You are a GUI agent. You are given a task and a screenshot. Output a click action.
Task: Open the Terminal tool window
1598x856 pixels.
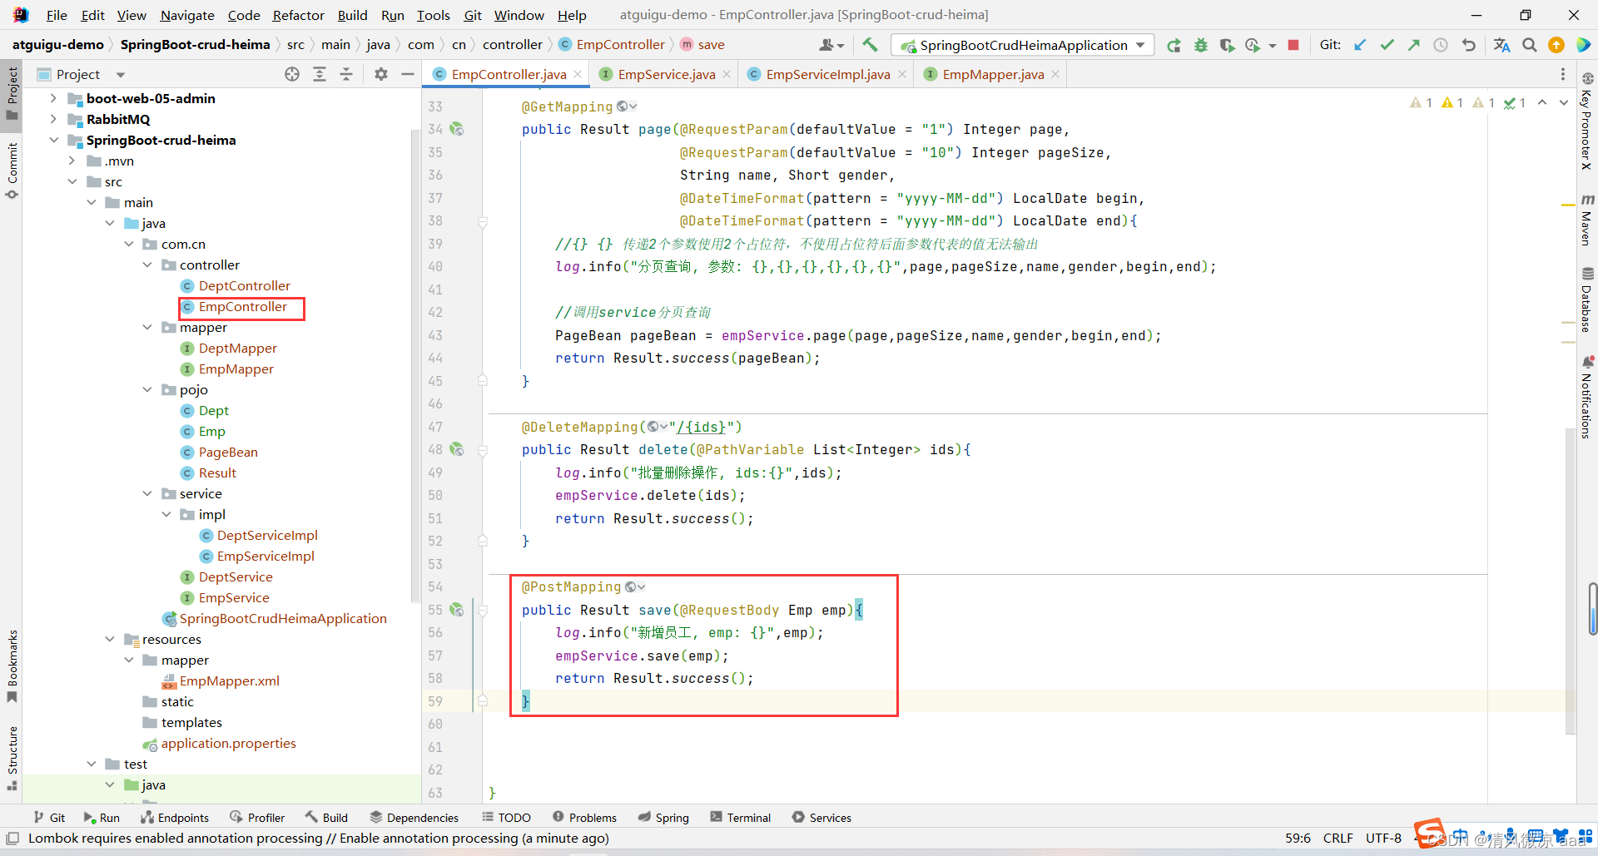pyautogui.click(x=740, y=818)
